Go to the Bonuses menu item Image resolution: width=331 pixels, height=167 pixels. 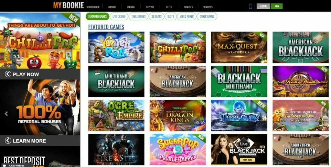point(188,7)
